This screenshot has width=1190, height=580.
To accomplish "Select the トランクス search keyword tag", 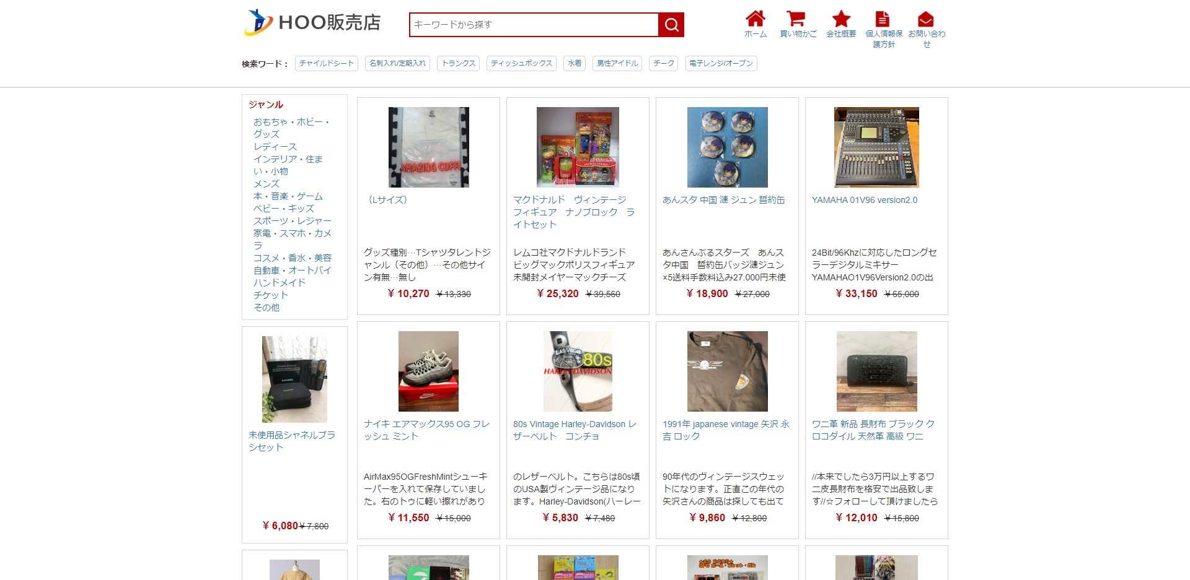I will tap(459, 63).
